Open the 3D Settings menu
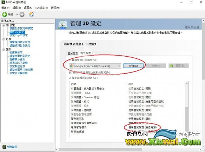Screen dimensions: 205x152 point(41,8)
